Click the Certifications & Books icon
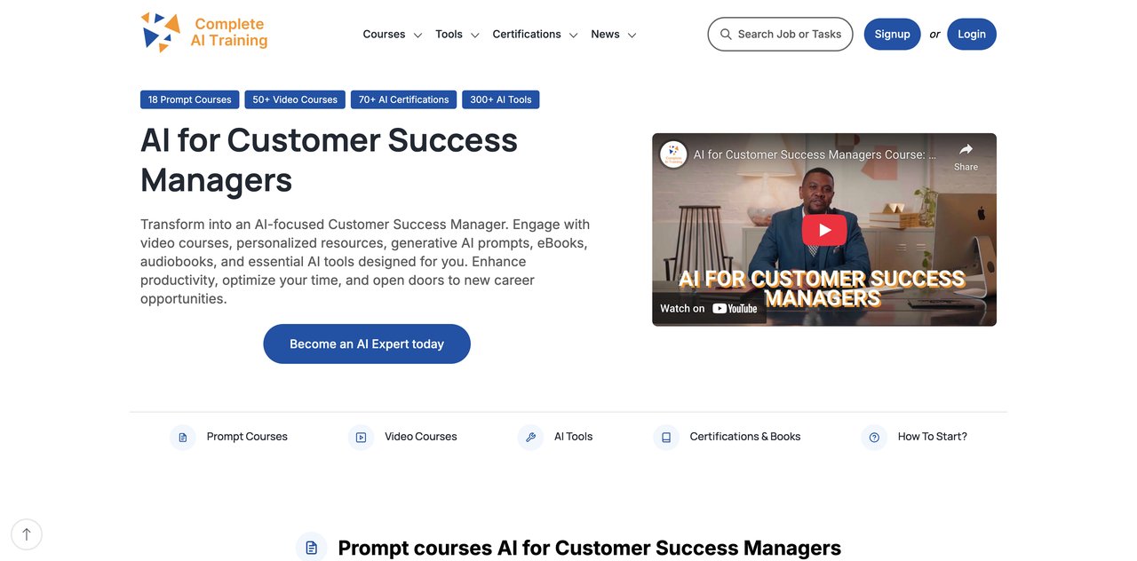The width and height of the screenshot is (1137, 561). [x=666, y=438]
